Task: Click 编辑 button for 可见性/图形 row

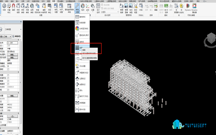Action: (x=12, y=55)
